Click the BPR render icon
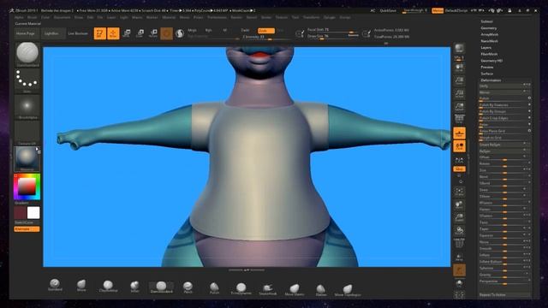The image size is (548, 308). (x=459, y=48)
